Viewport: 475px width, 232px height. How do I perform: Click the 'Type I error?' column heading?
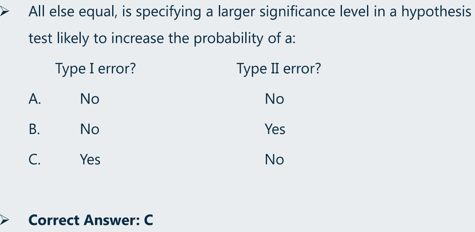pos(95,69)
